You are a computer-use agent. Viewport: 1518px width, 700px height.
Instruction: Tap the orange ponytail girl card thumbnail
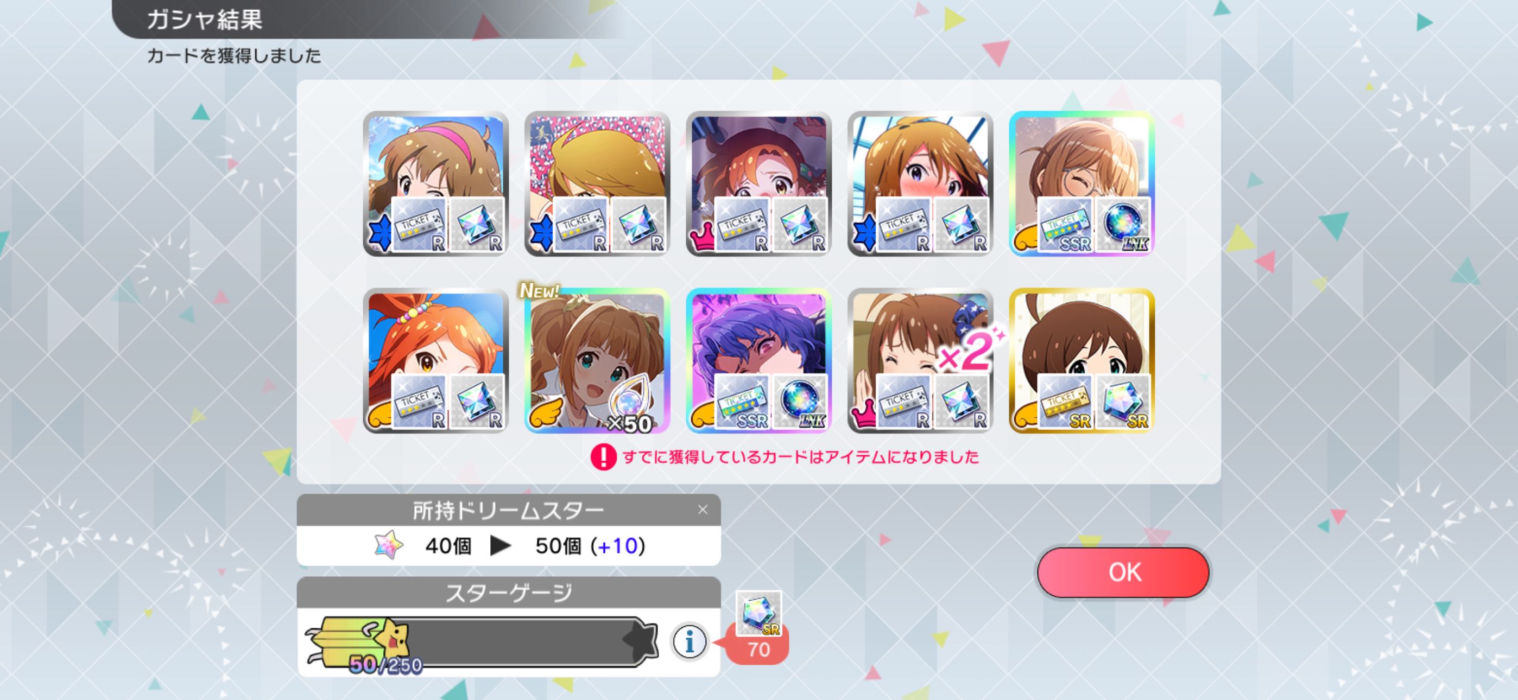tap(435, 361)
